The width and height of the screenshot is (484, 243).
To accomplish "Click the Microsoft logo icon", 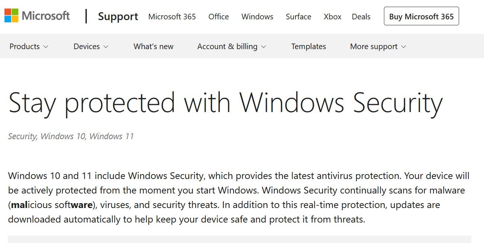I will [12, 16].
